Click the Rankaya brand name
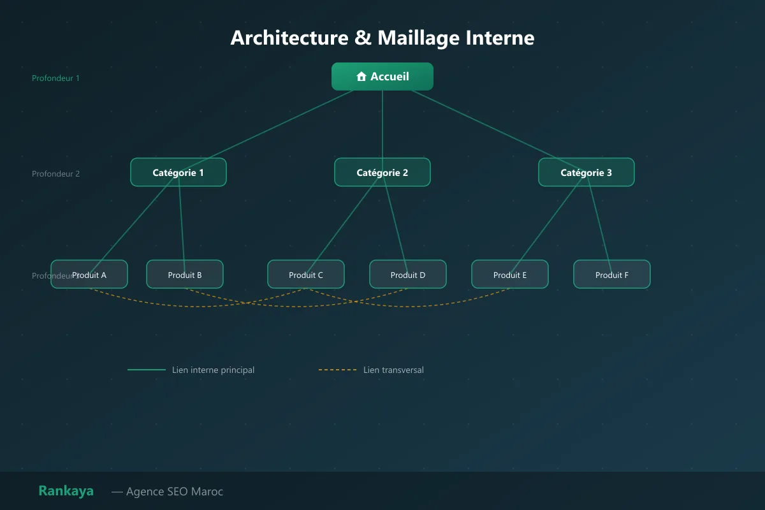Image resolution: width=765 pixels, height=510 pixels. coord(66,491)
